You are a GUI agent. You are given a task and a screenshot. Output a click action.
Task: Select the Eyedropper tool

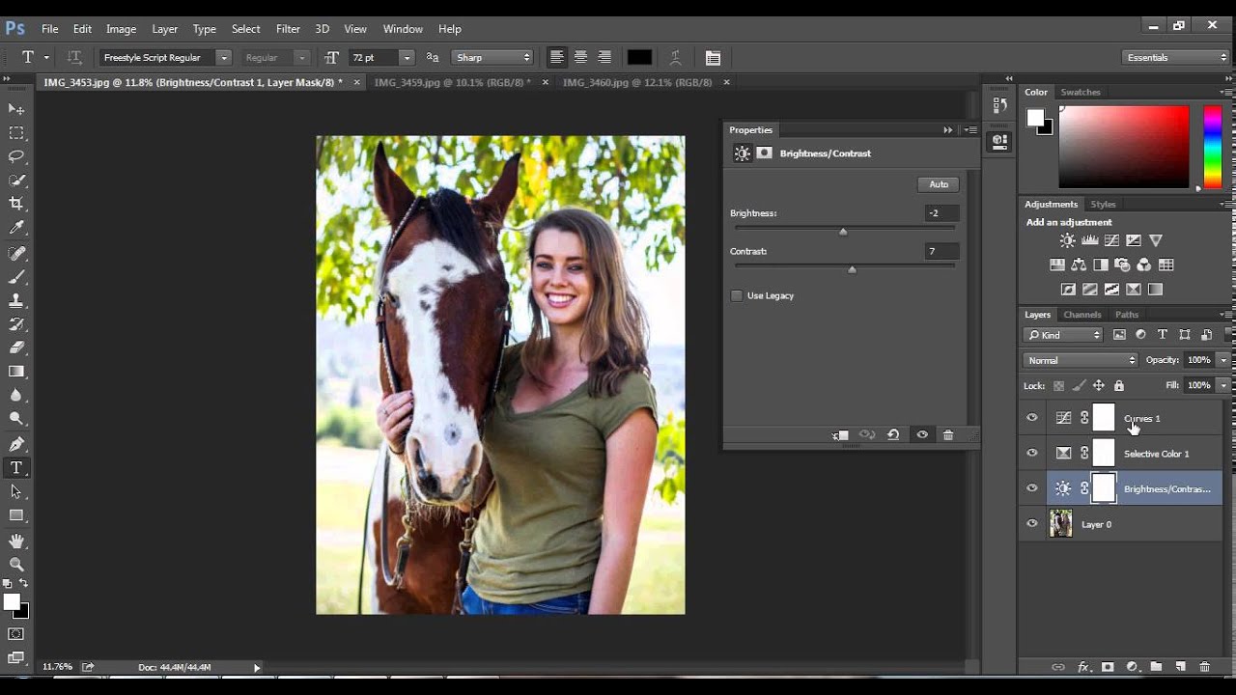click(x=16, y=228)
